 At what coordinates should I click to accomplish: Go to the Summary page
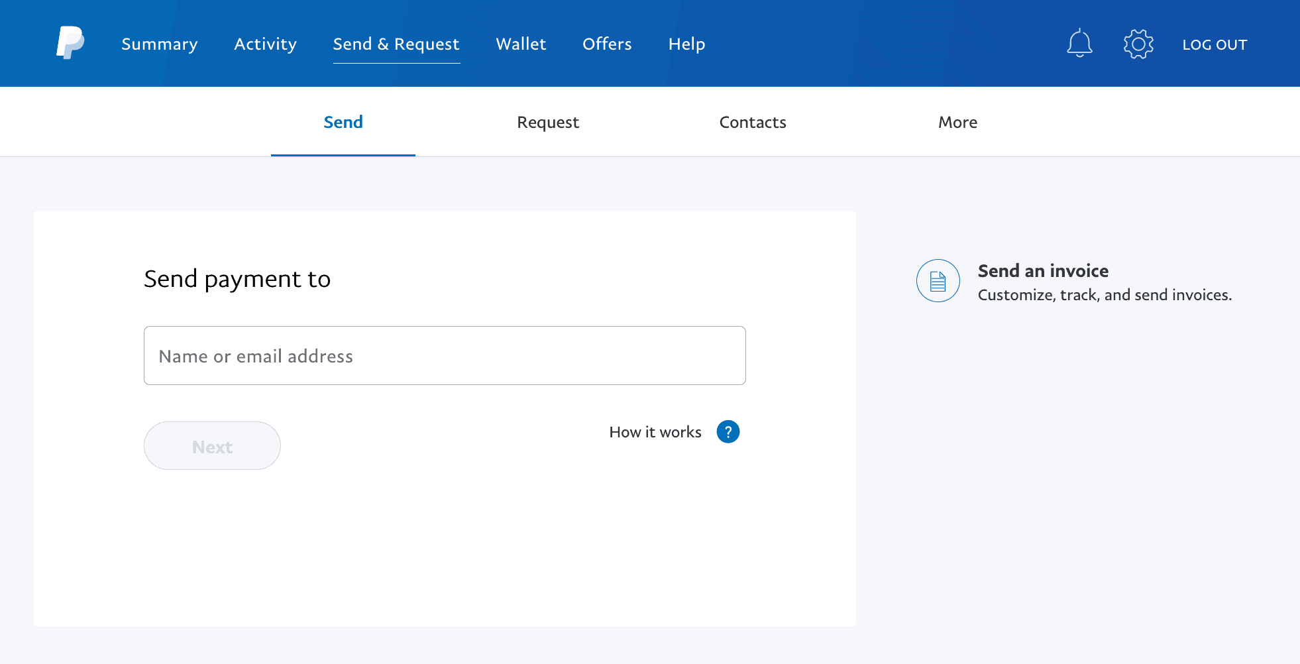[x=159, y=44]
